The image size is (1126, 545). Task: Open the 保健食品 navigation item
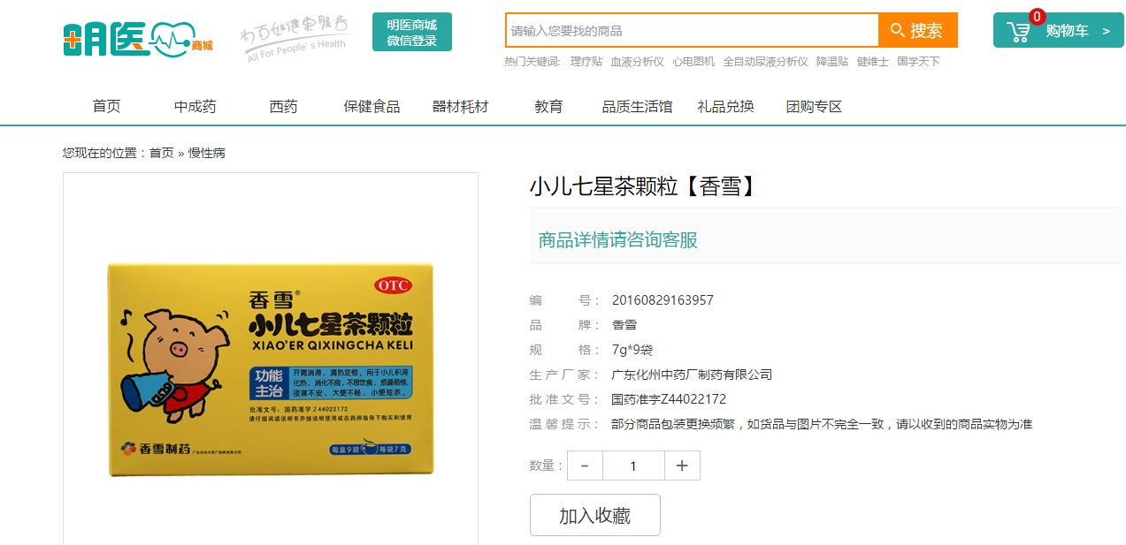coord(372,107)
